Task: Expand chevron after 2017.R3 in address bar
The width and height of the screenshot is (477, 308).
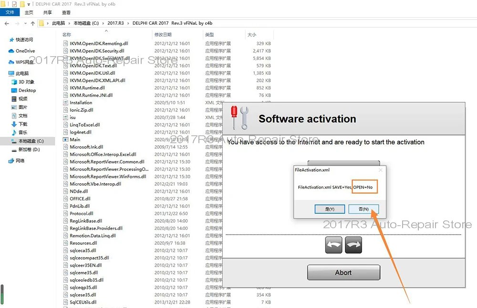Action: click(128, 23)
